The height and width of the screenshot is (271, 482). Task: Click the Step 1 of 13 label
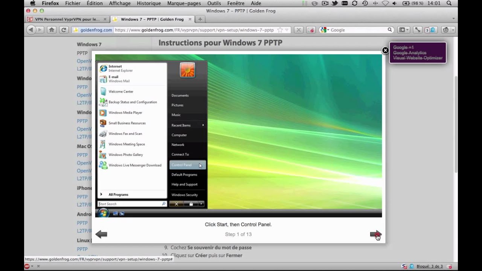pyautogui.click(x=238, y=234)
